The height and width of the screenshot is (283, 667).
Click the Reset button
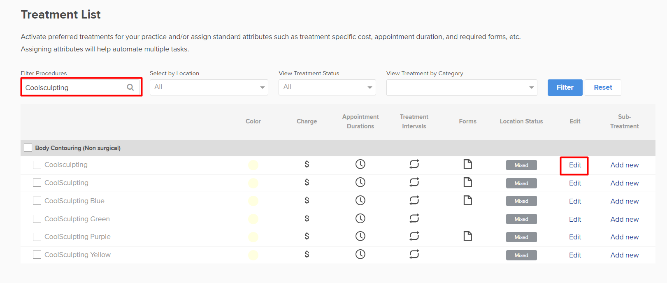tap(603, 87)
